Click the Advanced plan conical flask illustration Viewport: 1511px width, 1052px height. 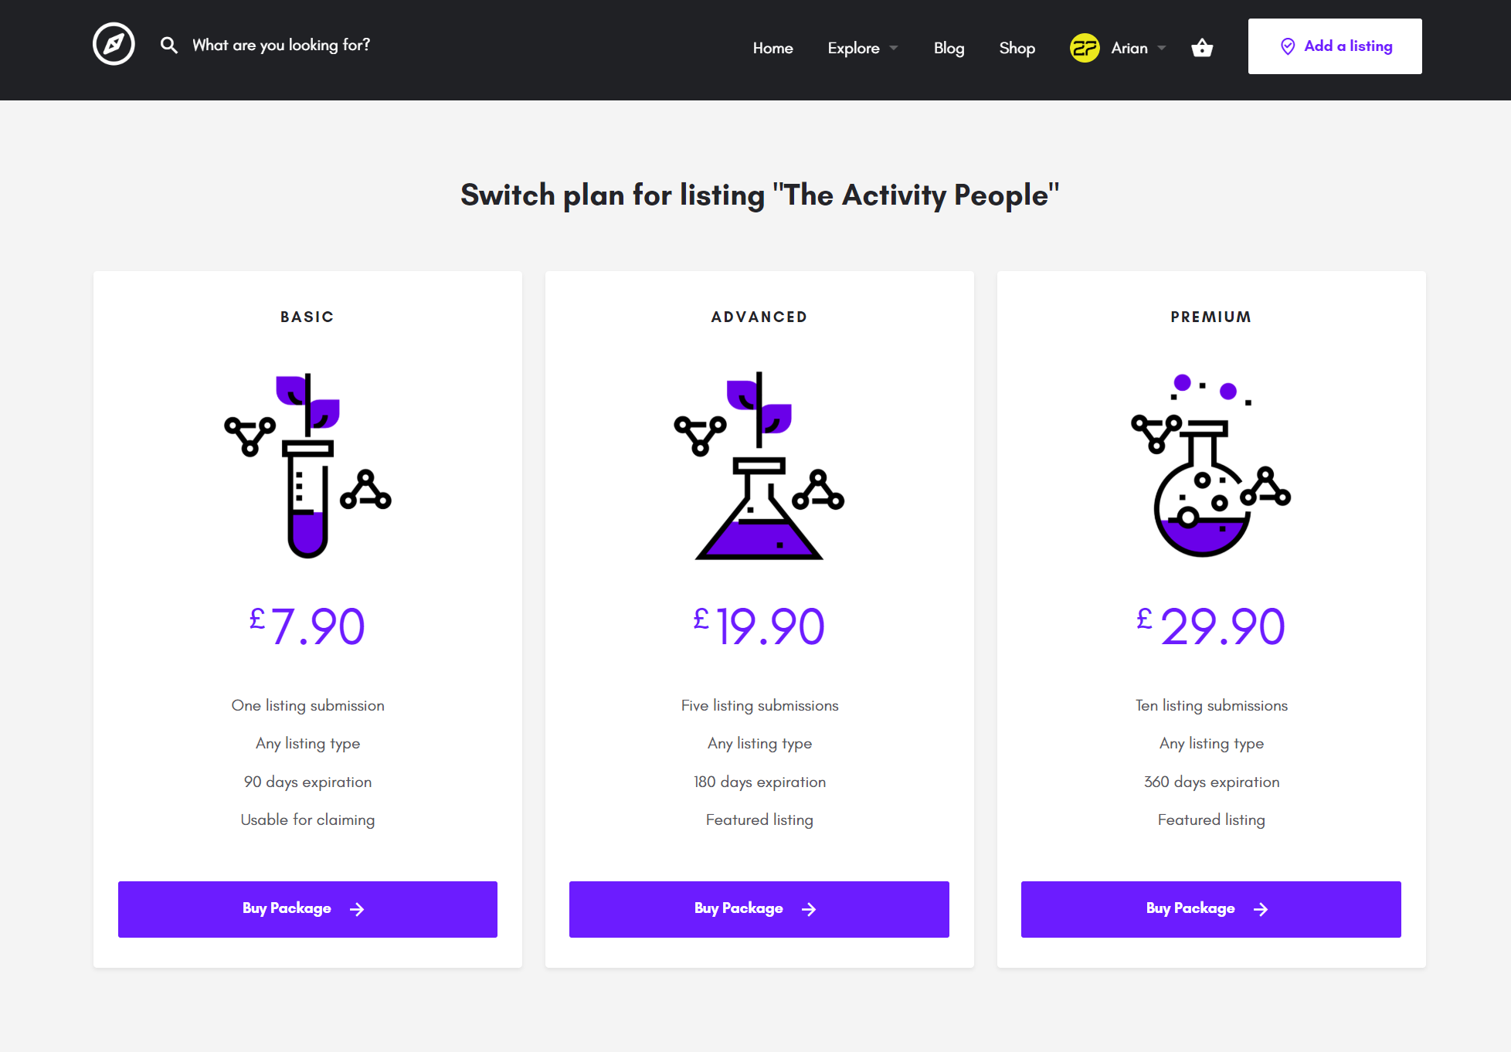pos(759,465)
